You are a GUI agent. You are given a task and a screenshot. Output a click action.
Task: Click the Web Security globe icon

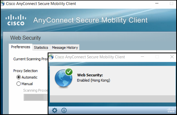(x=64, y=78)
